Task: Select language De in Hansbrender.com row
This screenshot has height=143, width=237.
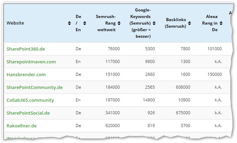Action: (78, 74)
